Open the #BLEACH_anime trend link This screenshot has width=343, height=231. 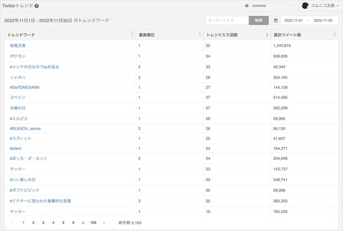click(x=25, y=129)
